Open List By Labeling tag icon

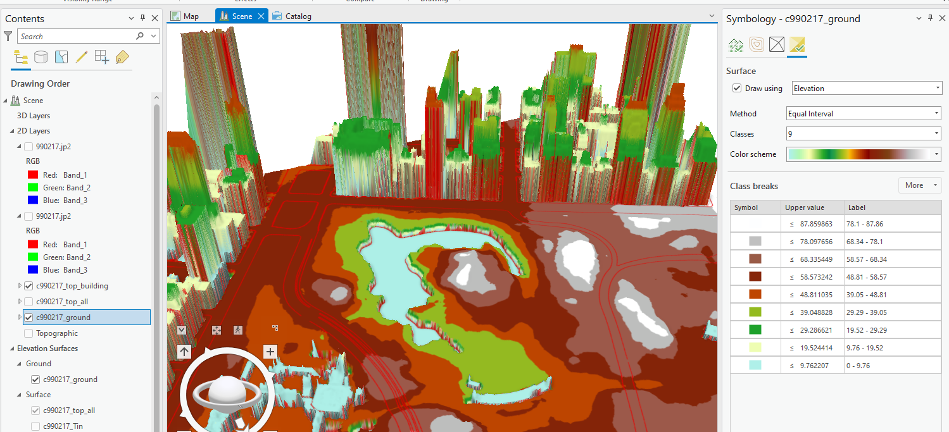coord(122,58)
